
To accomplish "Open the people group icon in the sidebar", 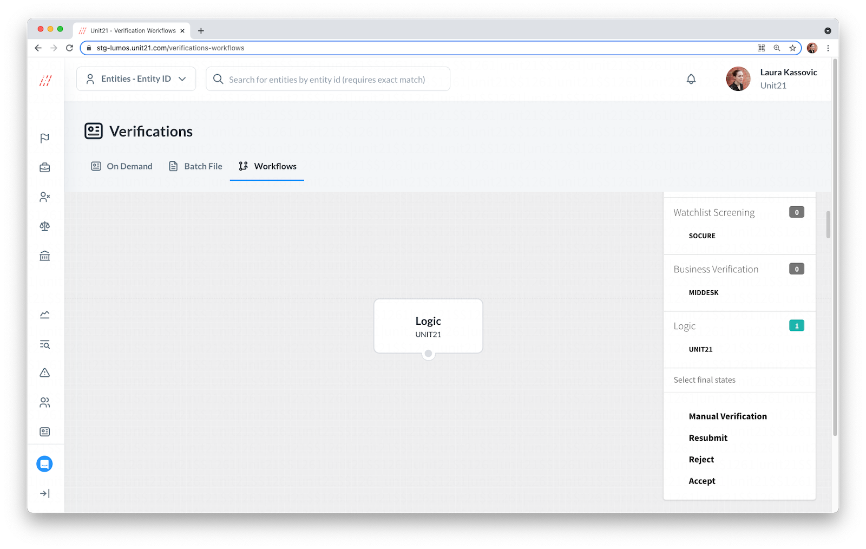I will tap(45, 402).
